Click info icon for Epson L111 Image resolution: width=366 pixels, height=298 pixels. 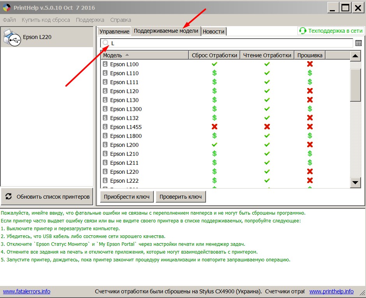click(x=105, y=82)
